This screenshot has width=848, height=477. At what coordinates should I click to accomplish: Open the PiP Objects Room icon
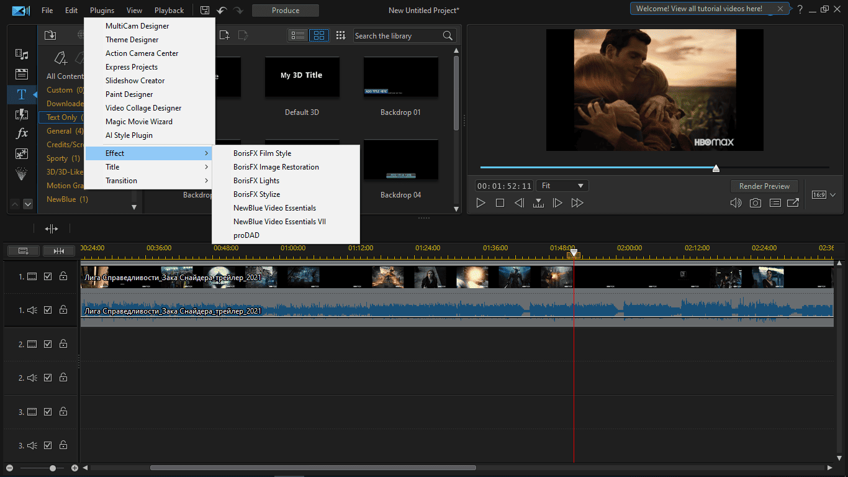click(22, 153)
